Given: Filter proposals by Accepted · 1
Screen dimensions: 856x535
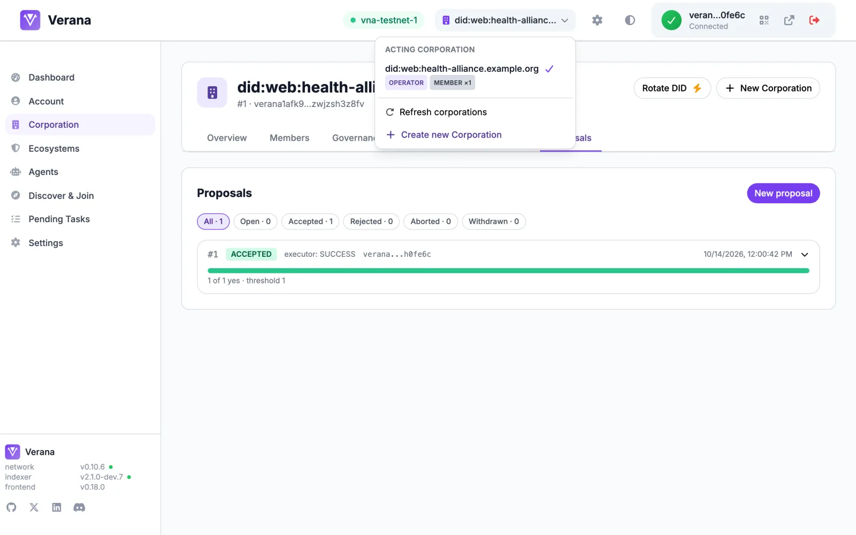Looking at the screenshot, I should (x=310, y=221).
